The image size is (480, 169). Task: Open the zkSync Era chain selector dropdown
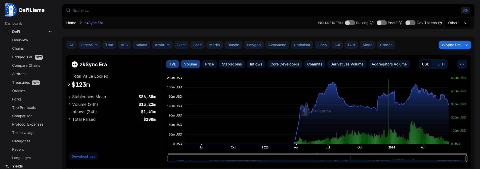point(455,45)
